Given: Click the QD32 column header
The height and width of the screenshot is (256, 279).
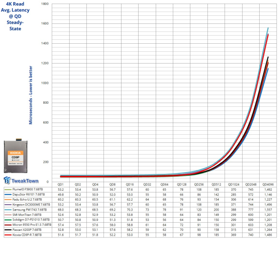Looking at the screenshot, I should point(147,184).
